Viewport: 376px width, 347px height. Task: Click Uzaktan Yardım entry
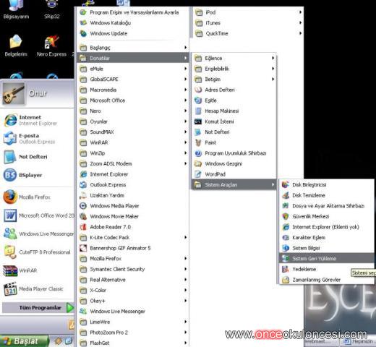click(133, 195)
